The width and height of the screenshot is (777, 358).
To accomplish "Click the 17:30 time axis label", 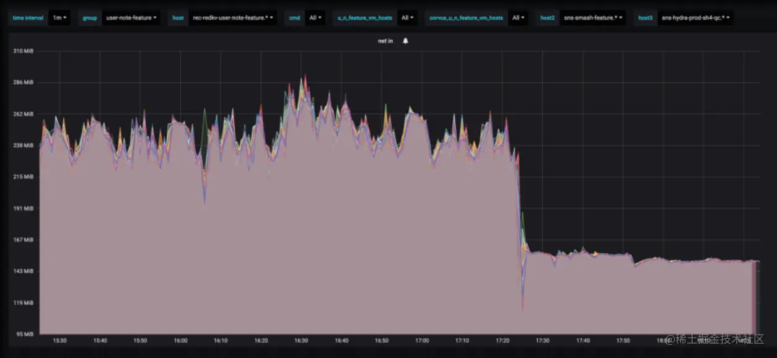I will coord(542,341).
